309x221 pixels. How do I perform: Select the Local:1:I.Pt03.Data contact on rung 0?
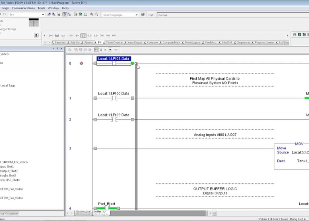tap(114, 61)
